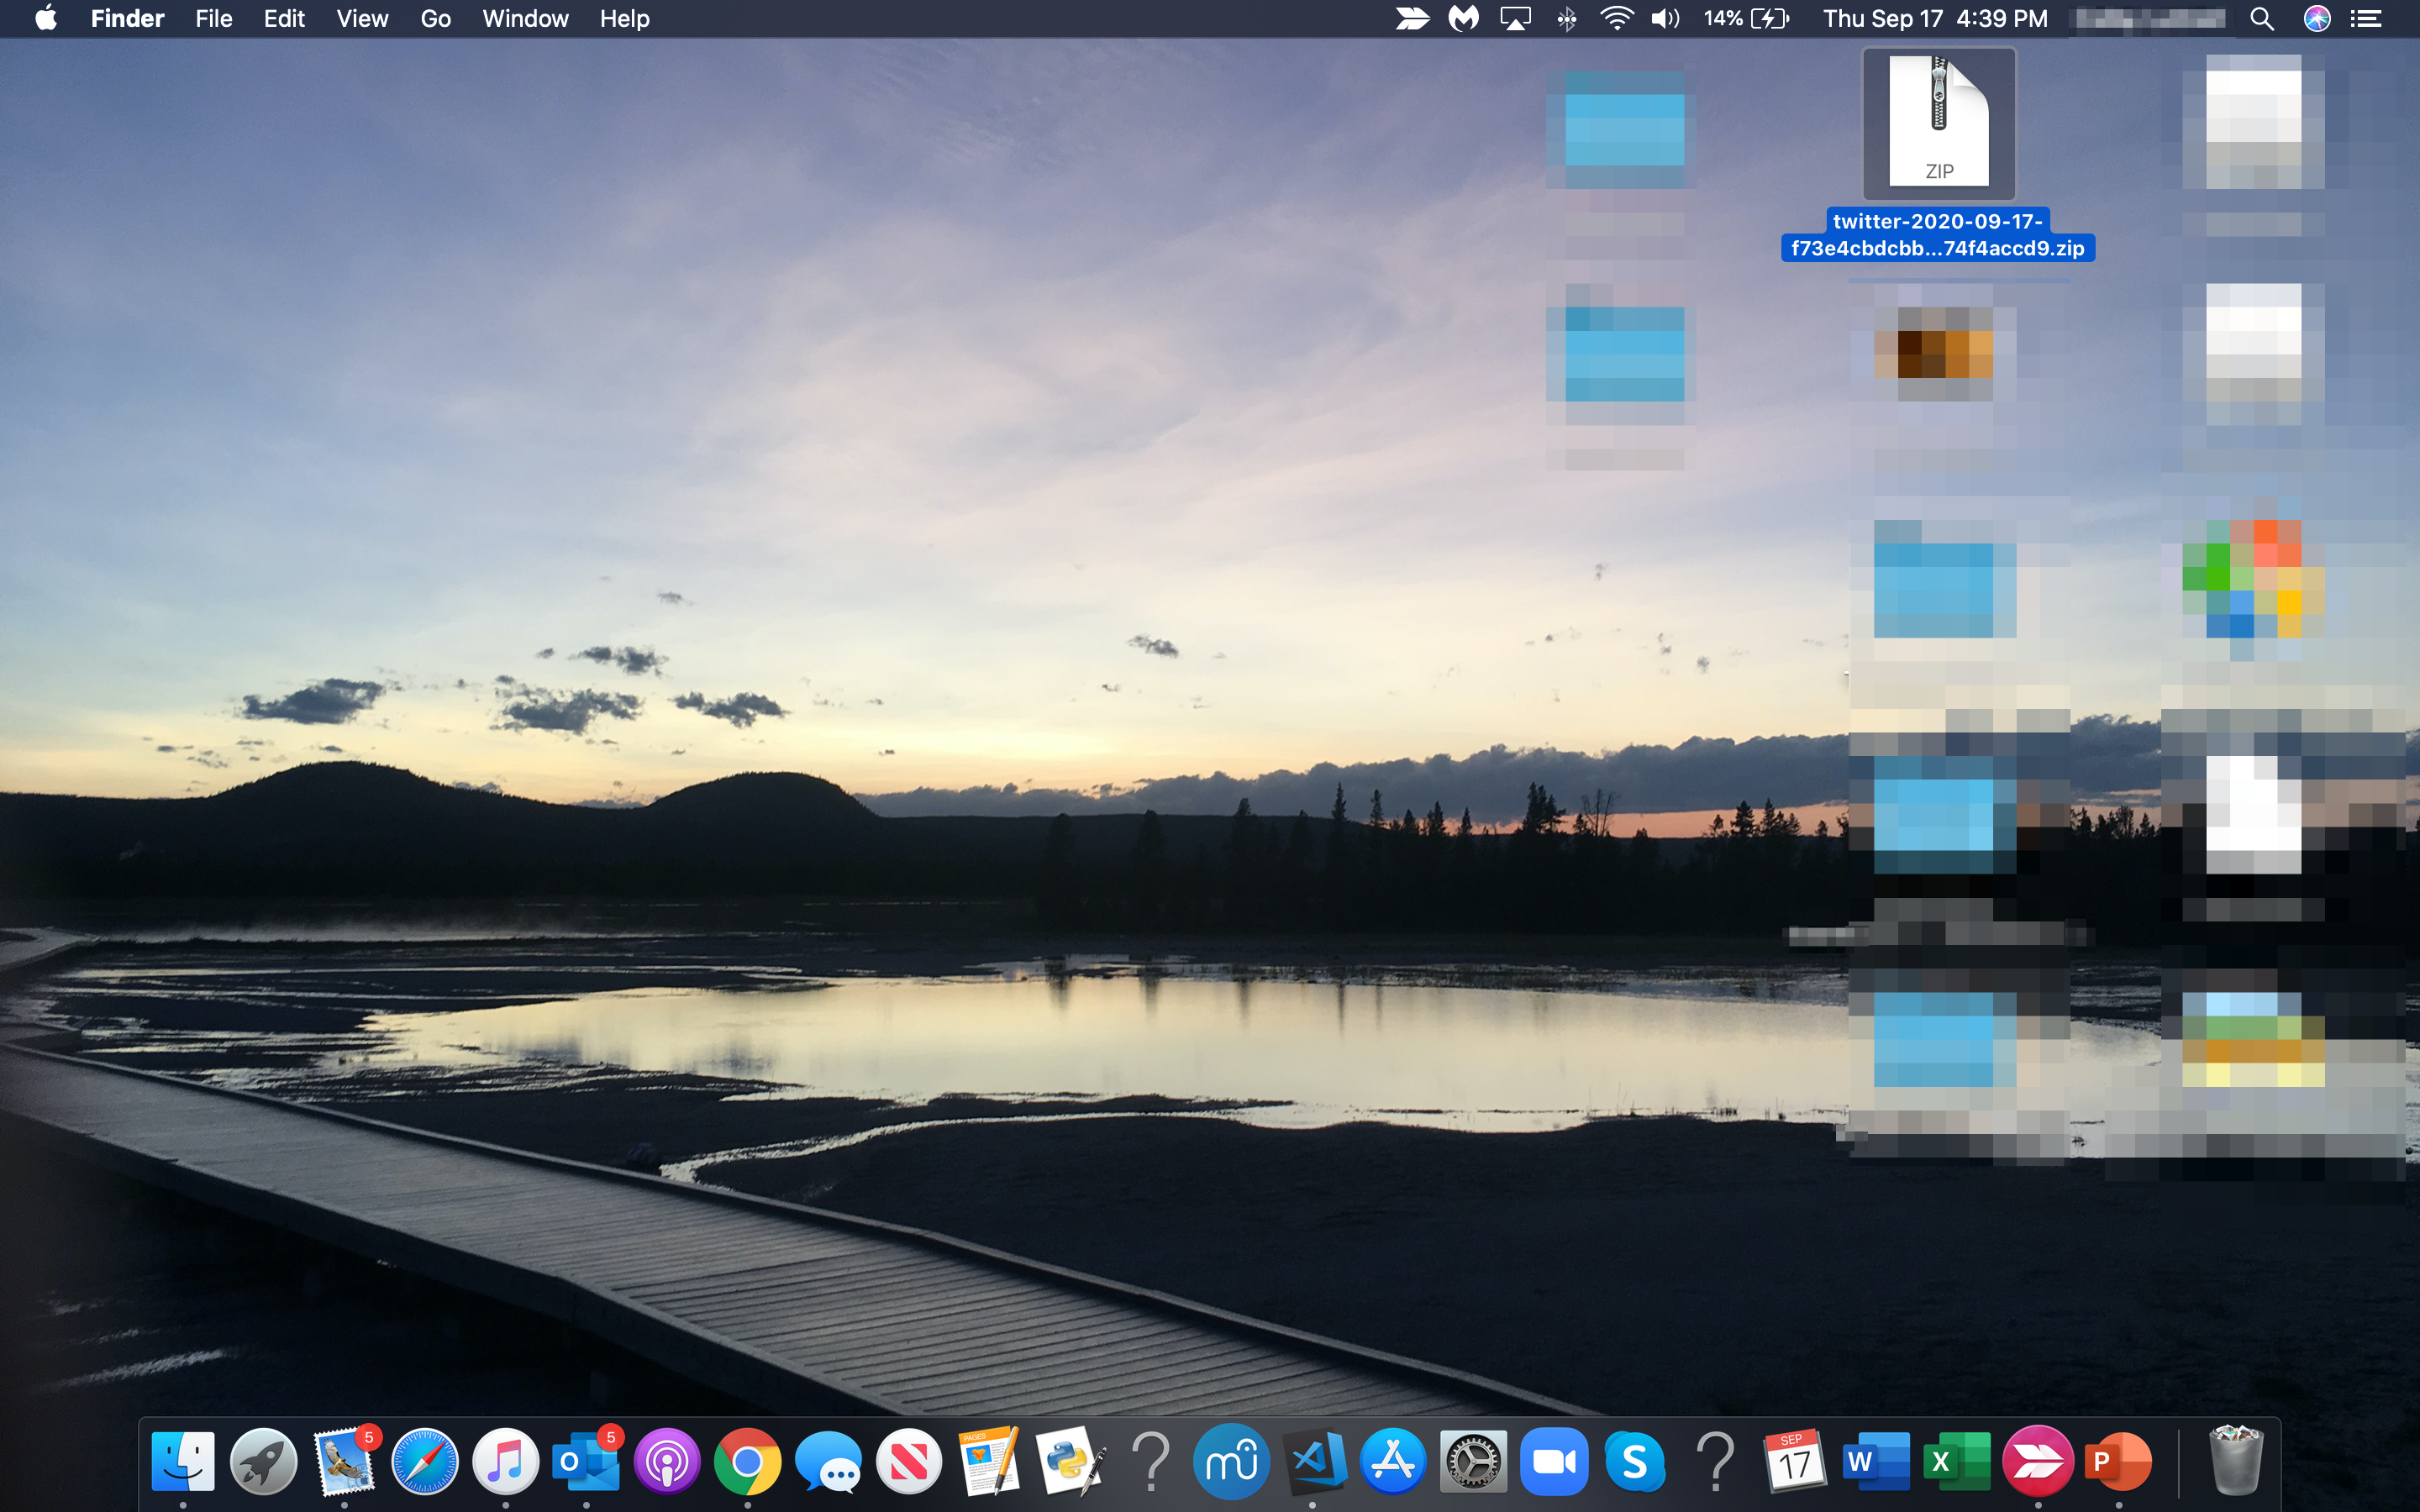Open the Mail app with 5 badge
This screenshot has height=1512, width=2420.
345,1462
